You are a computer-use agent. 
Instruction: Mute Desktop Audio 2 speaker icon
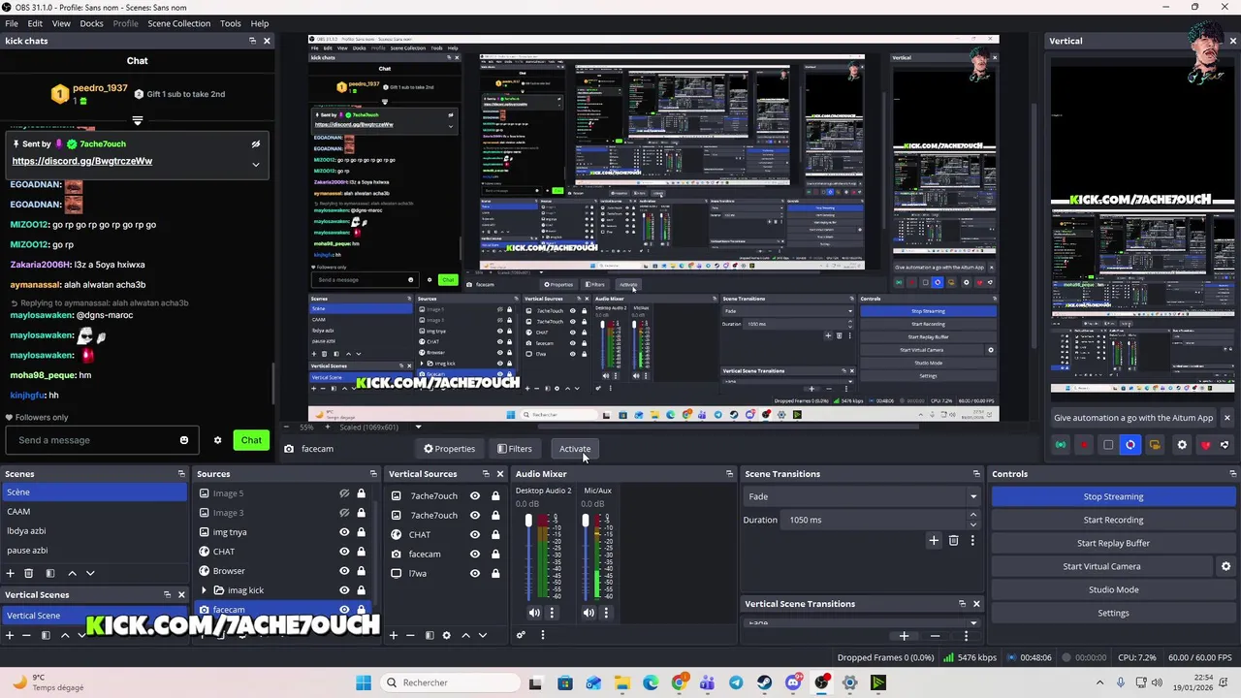coord(534,613)
